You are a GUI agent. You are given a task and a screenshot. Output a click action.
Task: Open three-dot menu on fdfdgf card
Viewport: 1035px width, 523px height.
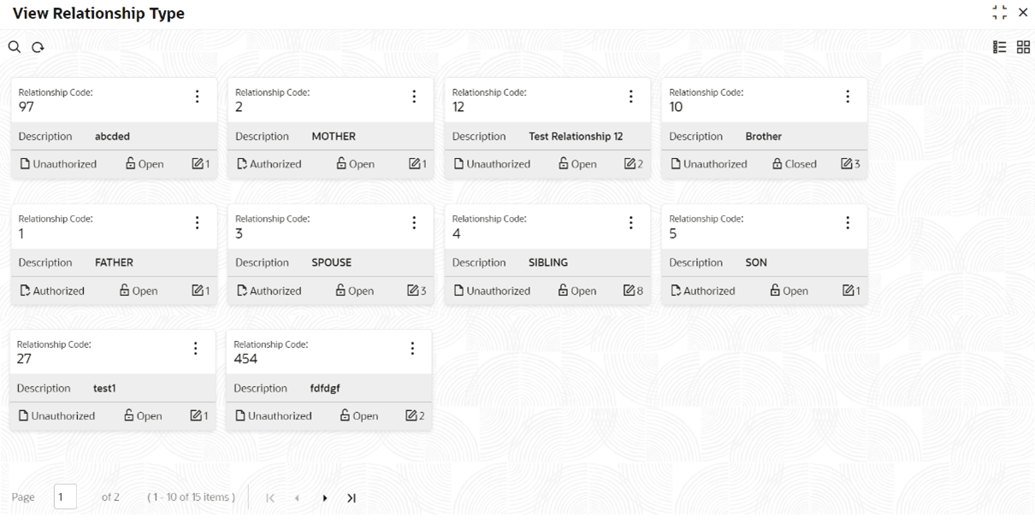[x=412, y=349]
